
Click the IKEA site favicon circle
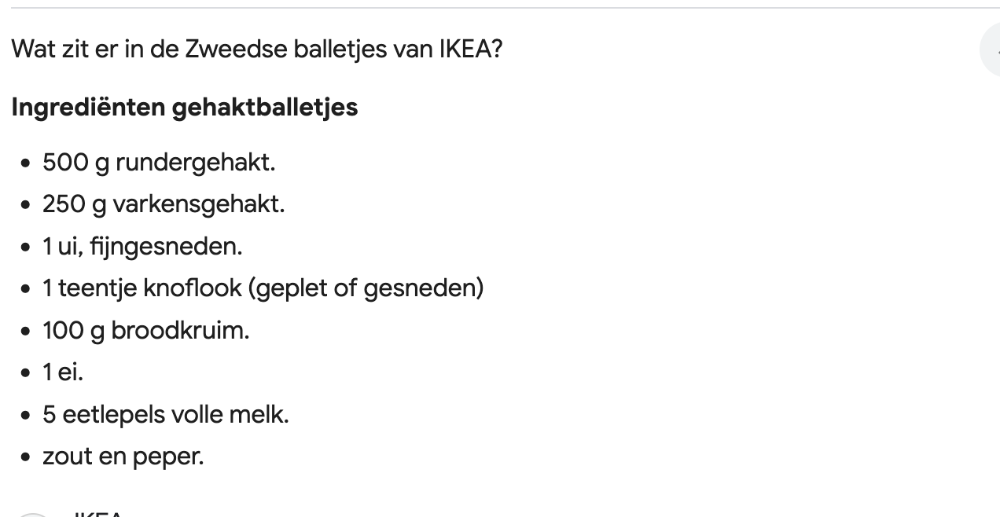(33, 515)
